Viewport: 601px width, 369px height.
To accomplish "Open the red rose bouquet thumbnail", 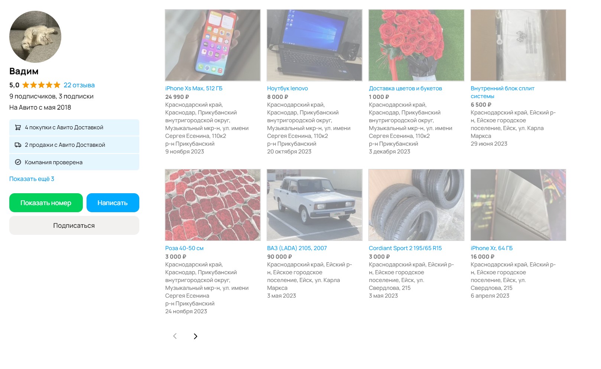I will point(416,45).
